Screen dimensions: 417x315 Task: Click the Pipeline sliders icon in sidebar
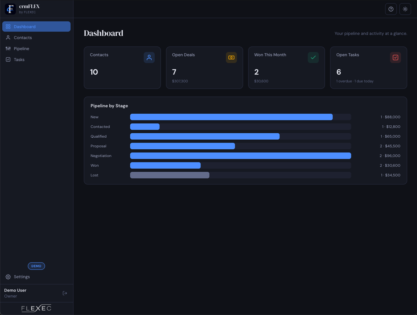point(8,48)
